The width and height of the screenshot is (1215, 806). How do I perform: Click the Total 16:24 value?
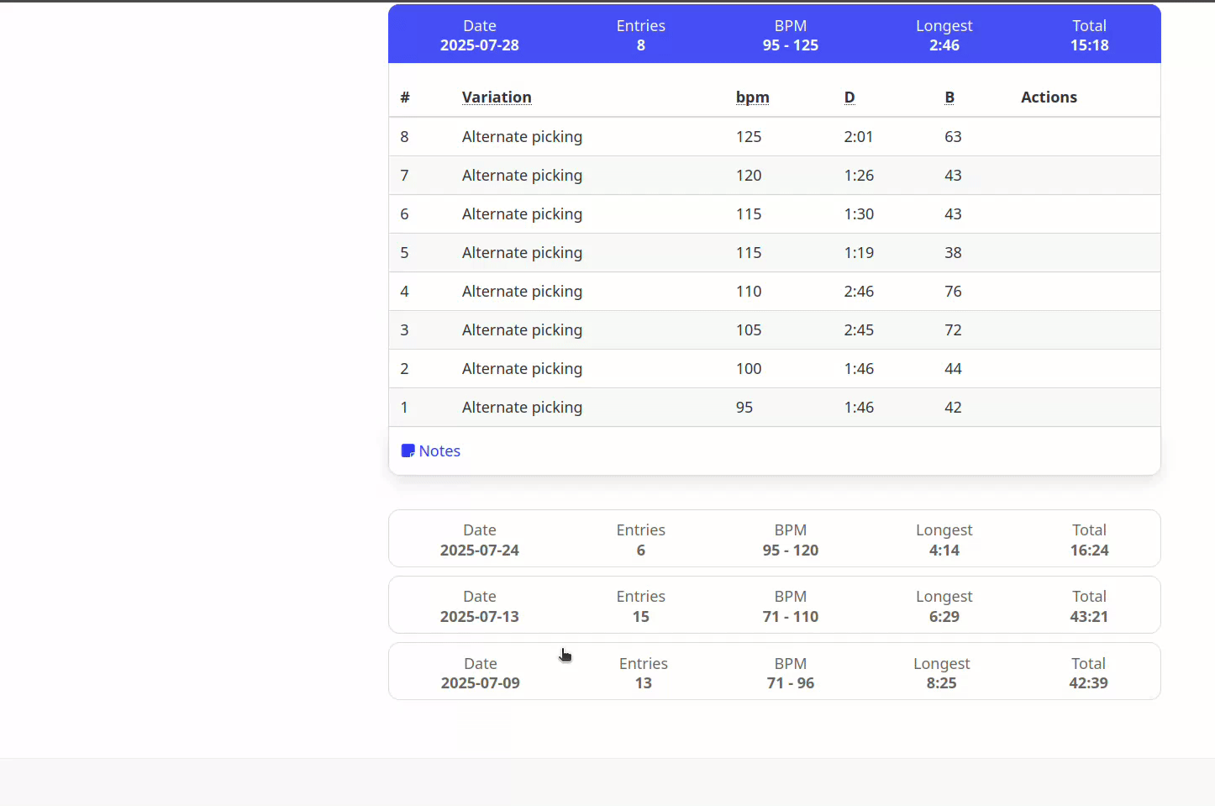click(x=1089, y=551)
